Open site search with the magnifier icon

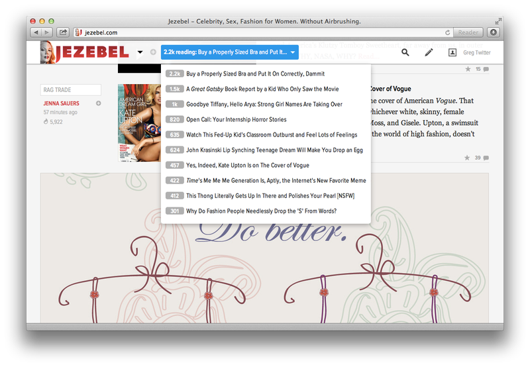click(x=405, y=52)
